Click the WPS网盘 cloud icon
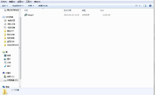 [4, 17]
